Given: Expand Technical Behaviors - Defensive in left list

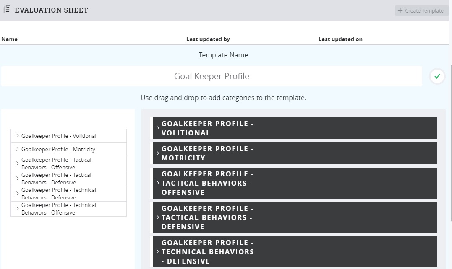Looking at the screenshot, I should (x=18, y=194).
